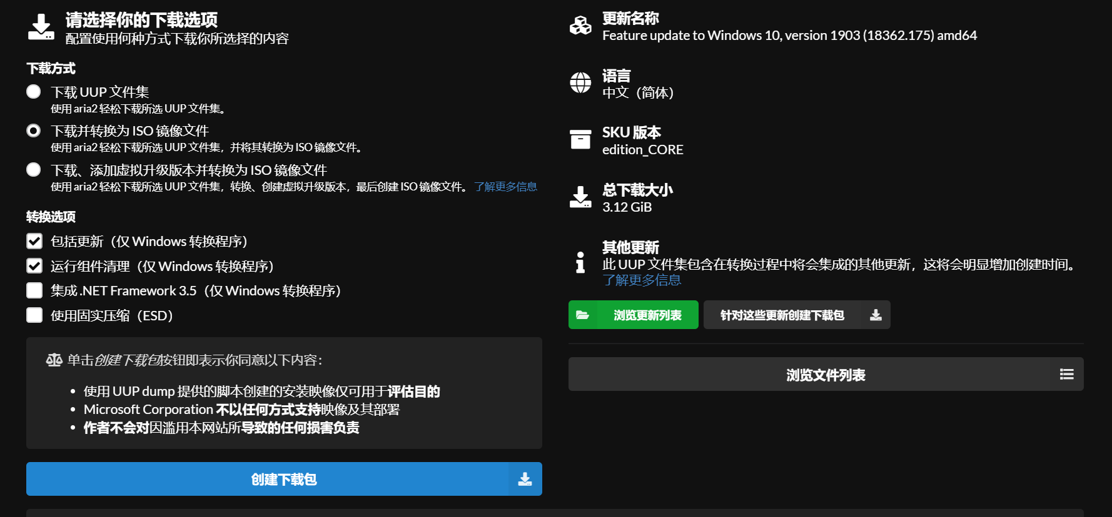Viewport: 1112px width, 517px height.
Task: Click the download icon beside 请选择你的下载选项 heading
Action: (x=41, y=27)
